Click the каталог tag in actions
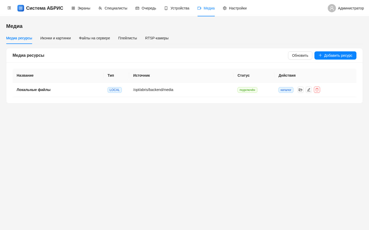 (286, 90)
